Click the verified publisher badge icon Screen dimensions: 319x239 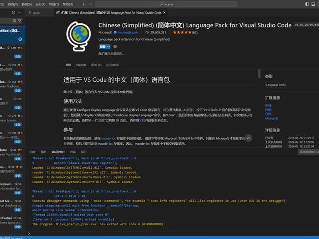115,32
